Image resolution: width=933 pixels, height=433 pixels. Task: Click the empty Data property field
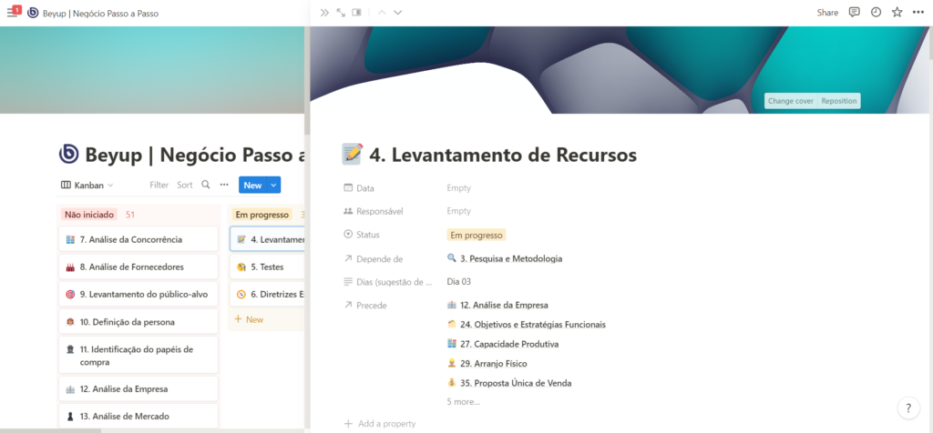(x=459, y=188)
